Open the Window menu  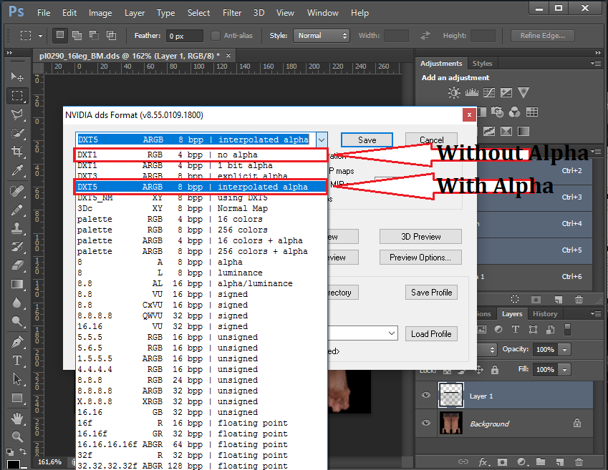(x=322, y=13)
